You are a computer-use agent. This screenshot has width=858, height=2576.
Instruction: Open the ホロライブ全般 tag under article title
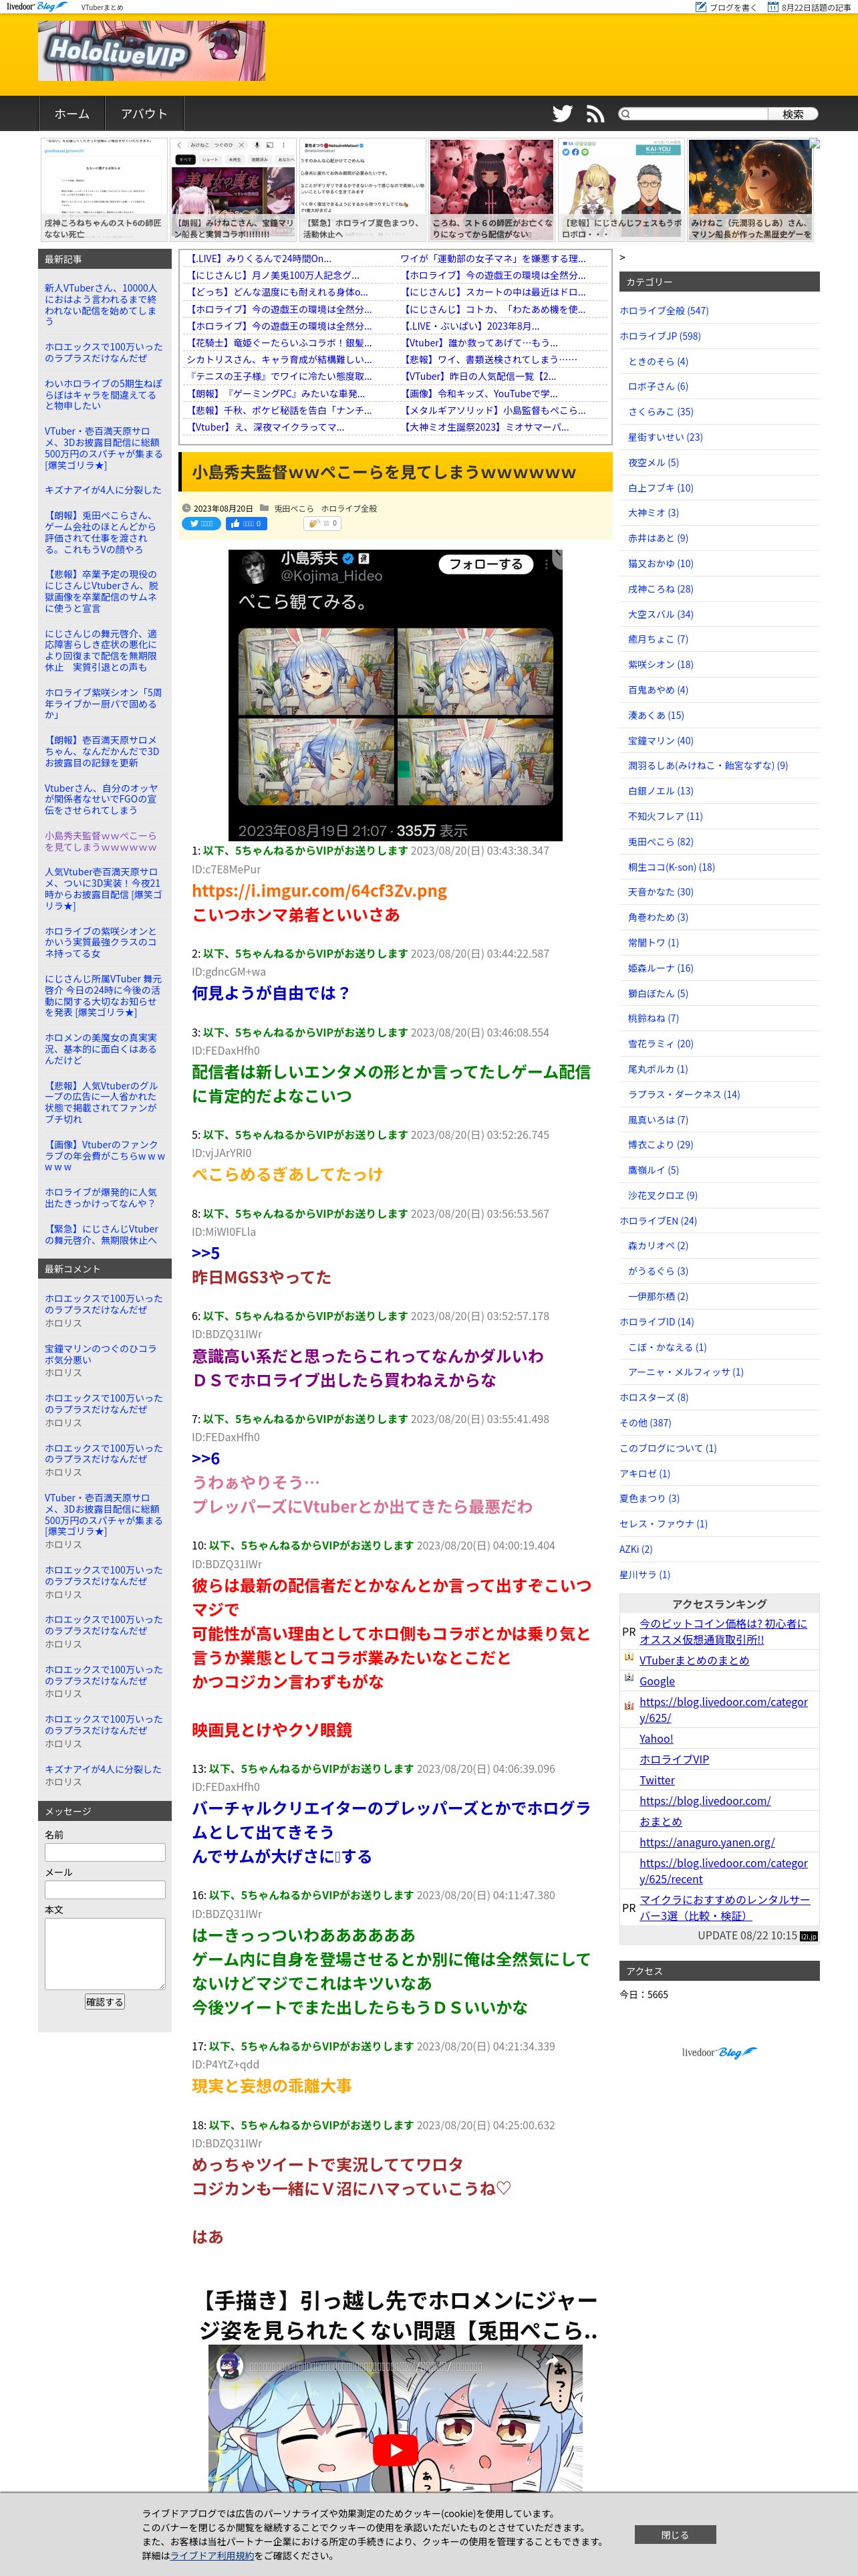[349, 509]
